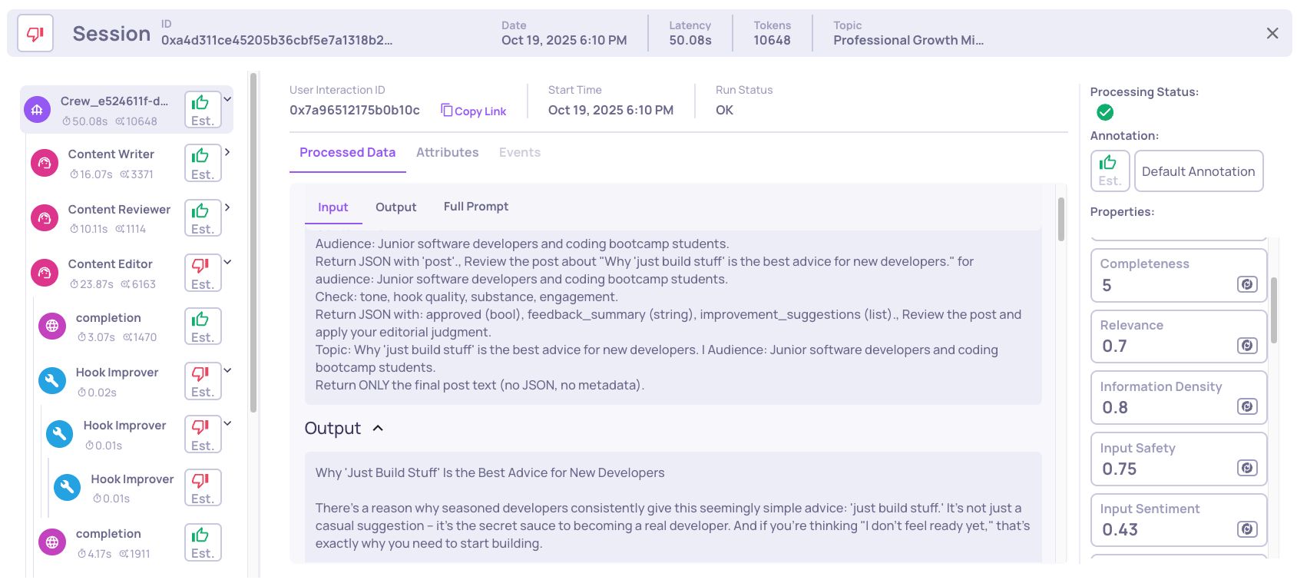Open the Events tab

520,152
